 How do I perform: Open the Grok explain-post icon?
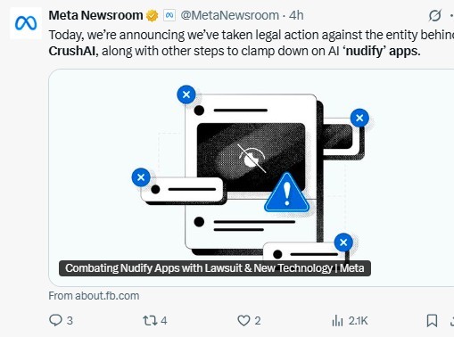pyautogui.click(x=435, y=15)
